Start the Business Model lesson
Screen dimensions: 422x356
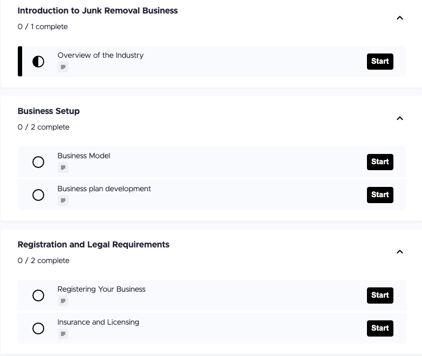point(380,162)
